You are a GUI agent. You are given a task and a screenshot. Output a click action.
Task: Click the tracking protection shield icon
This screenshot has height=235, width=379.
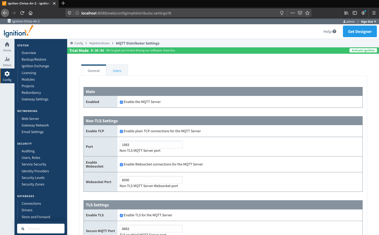(x=70, y=13)
